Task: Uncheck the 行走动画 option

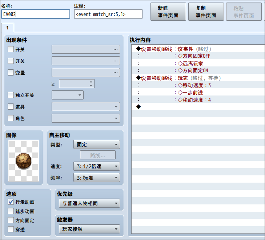Action: [11, 202]
